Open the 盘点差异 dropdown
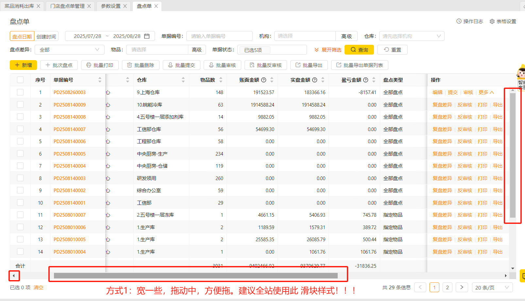 tap(69, 50)
